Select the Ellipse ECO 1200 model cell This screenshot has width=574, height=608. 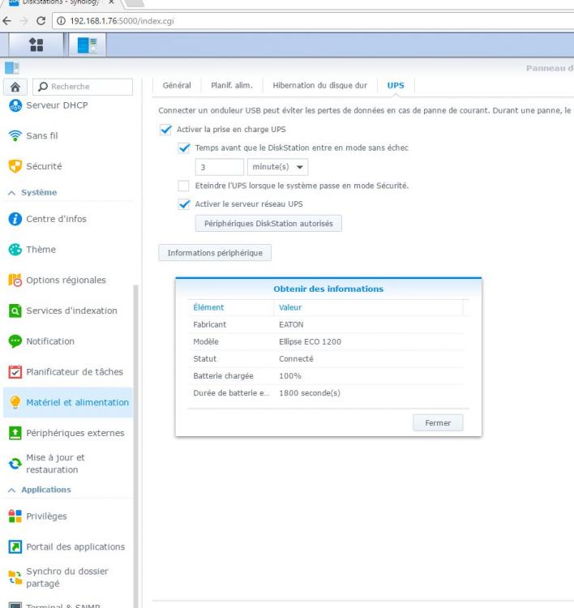pyautogui.click(x=310, y=341)
